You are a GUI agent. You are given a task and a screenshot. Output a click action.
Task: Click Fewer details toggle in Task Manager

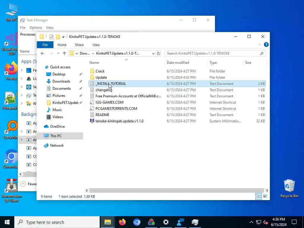tap(28, 184)
